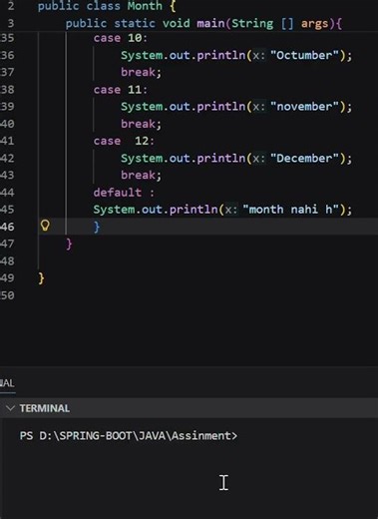Click the yellow closing brace on line 49
The width and height of the screenshot is (378, 519).
(x=41, y=278)
